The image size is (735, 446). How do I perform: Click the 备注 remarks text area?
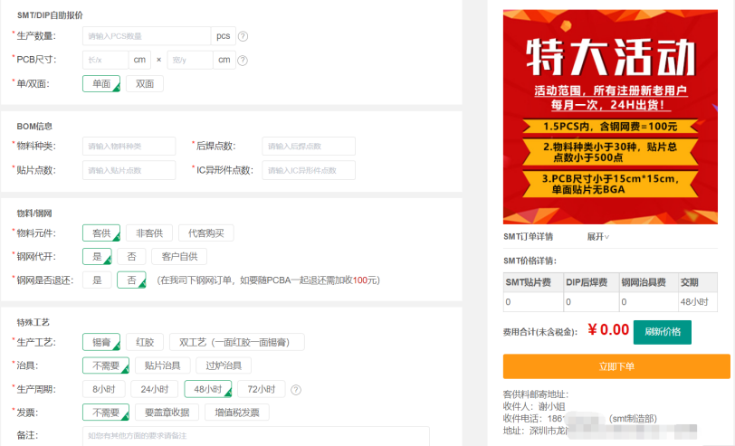pos(255,436)
